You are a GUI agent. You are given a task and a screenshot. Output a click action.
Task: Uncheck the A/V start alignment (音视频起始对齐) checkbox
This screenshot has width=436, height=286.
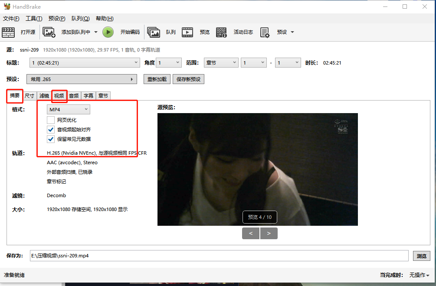click(51, 130)
